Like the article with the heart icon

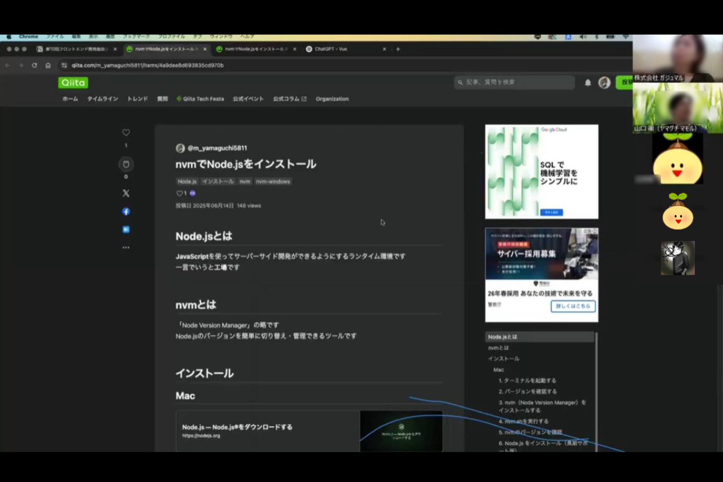tap(126, 133)
